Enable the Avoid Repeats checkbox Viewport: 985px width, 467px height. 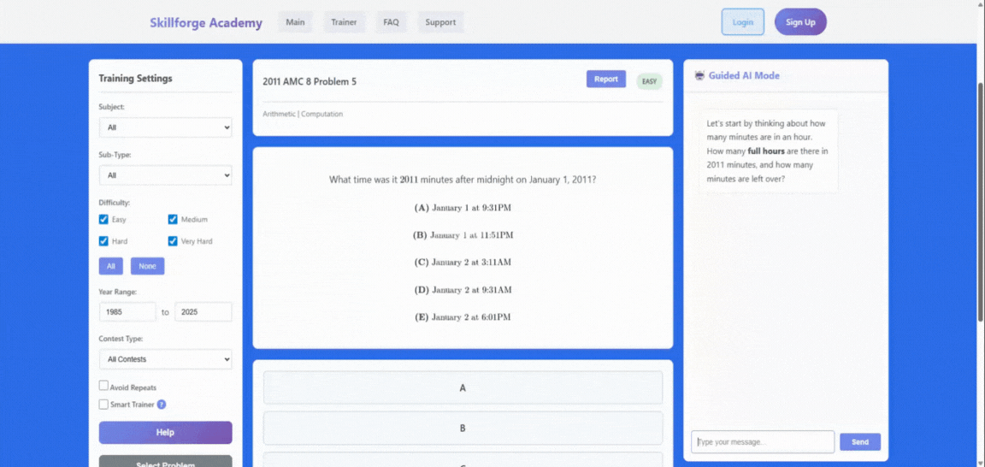click(x=103, y=386)
